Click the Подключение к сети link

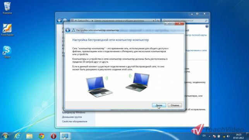196,50
